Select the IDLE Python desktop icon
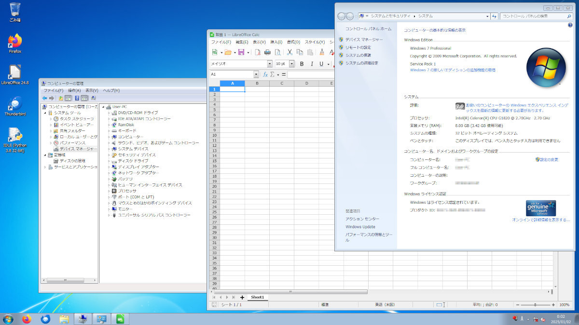Image resolution: width=579 pixels, height=325 pixels. pyautogui.click(x=15, y=140)
